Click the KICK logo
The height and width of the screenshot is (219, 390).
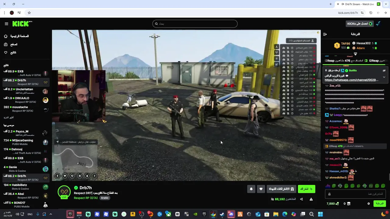[22, 24]
